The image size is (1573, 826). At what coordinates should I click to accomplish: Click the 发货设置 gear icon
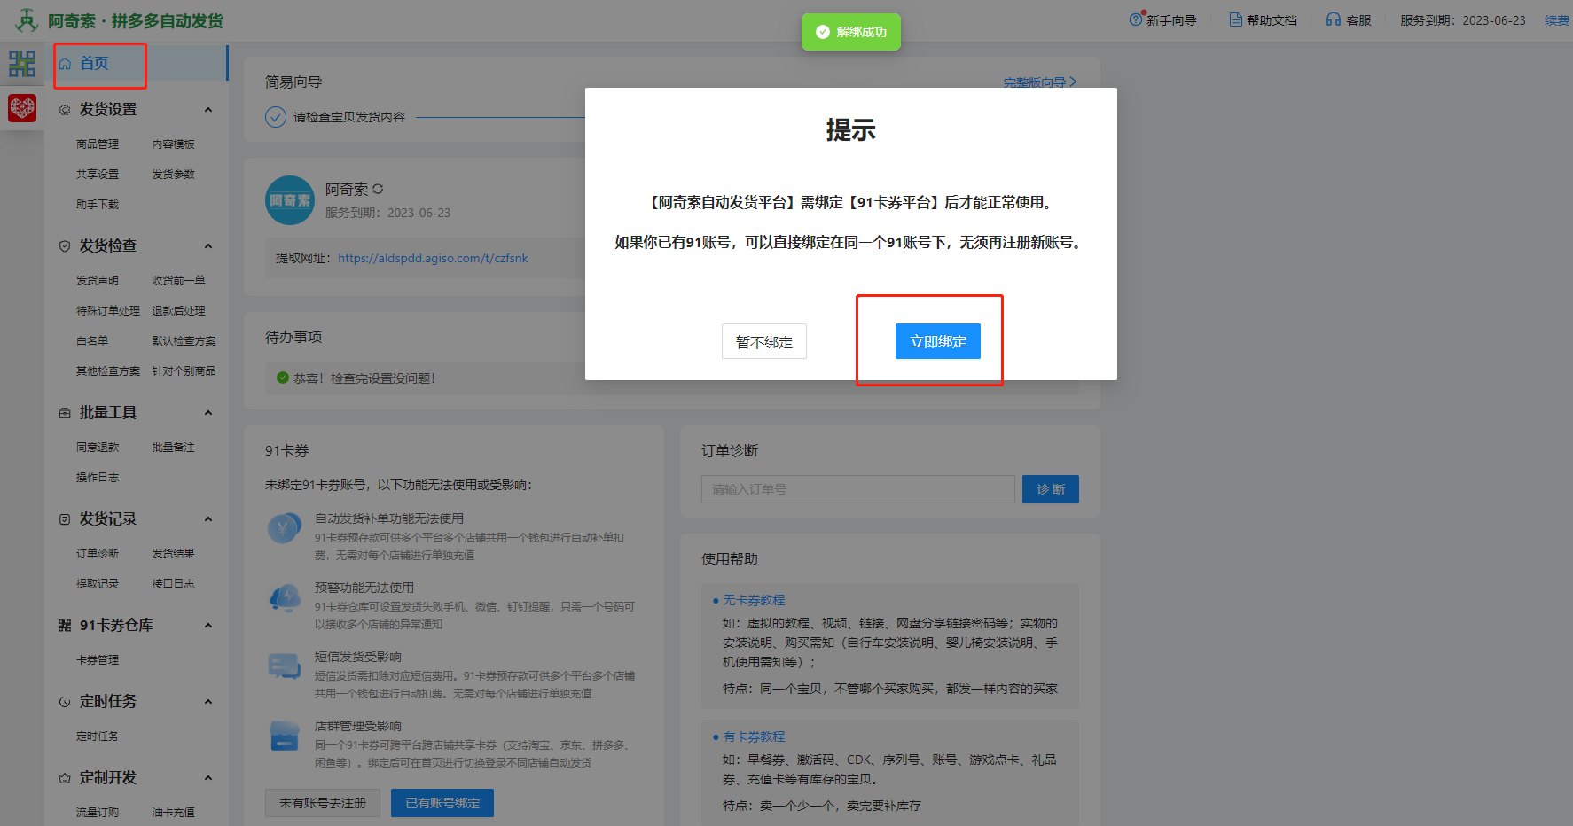65,110
